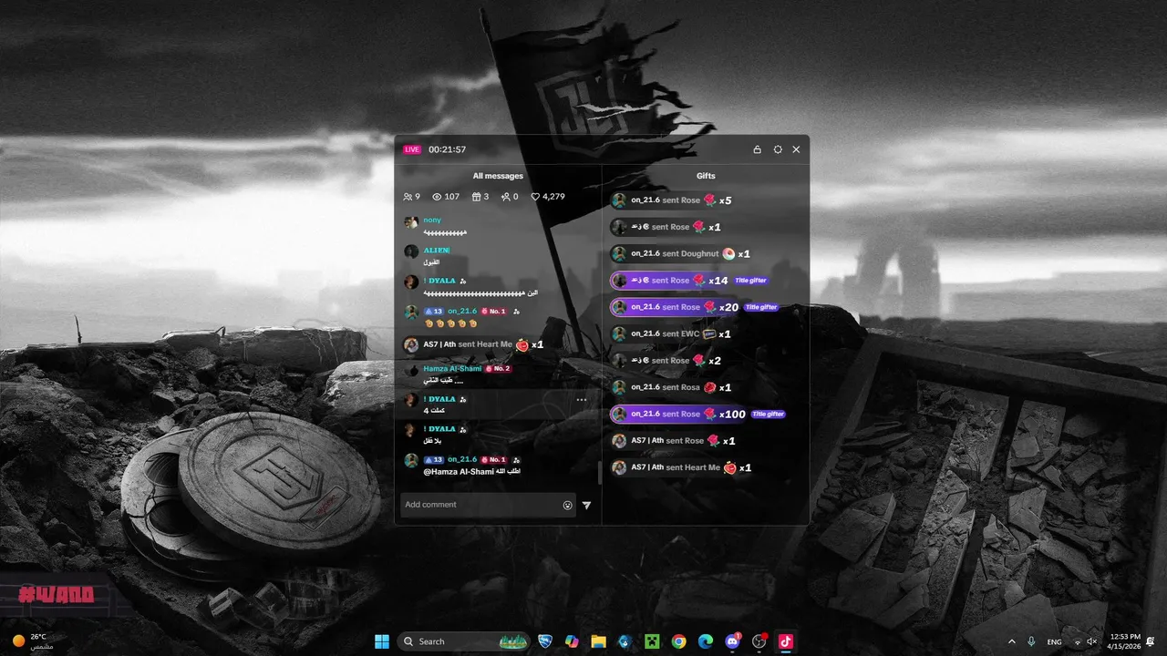Click the Rose icon on x100 gift
This screenshot has height=656, width=1167.
(x=709, y=415)
